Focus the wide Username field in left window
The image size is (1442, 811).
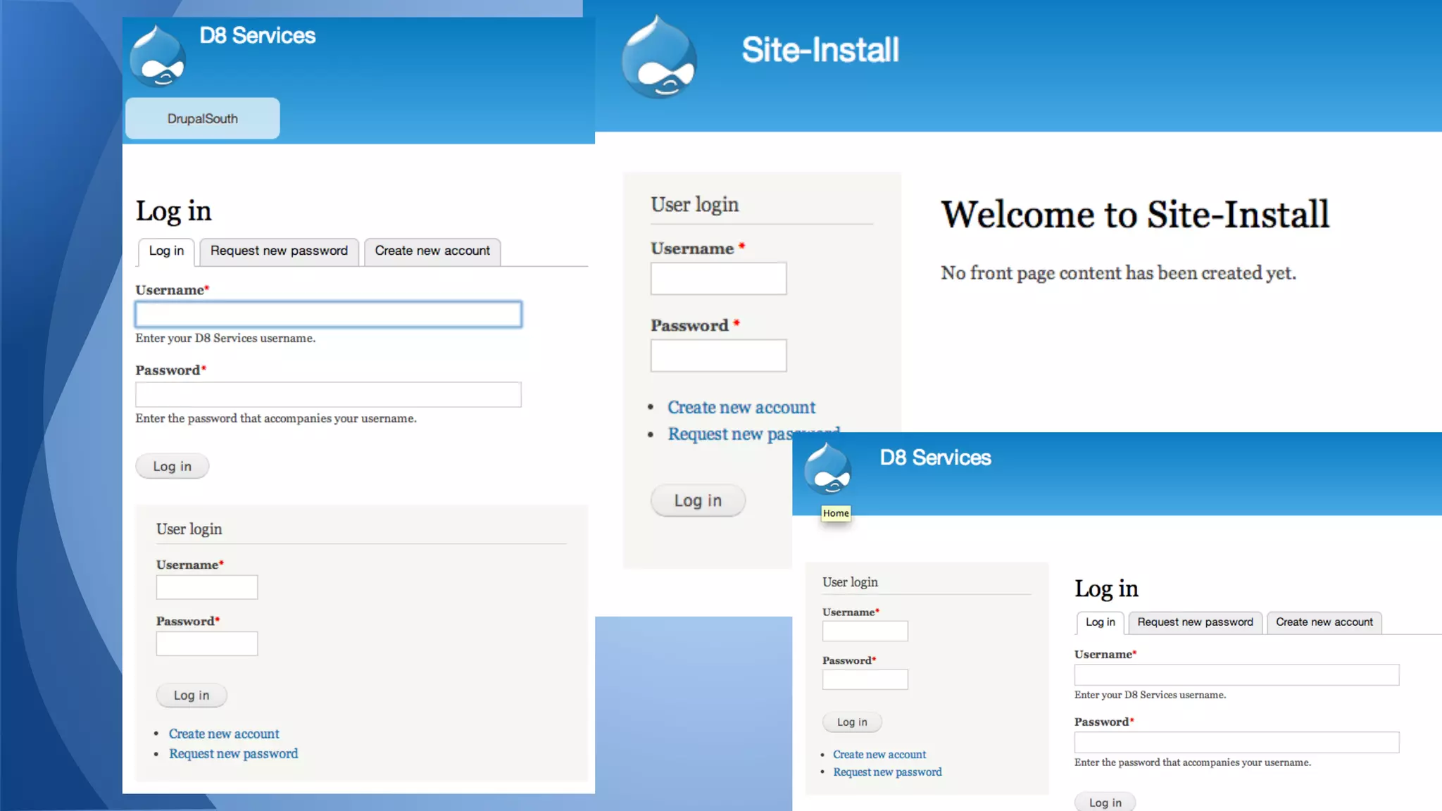click(328, 314)
